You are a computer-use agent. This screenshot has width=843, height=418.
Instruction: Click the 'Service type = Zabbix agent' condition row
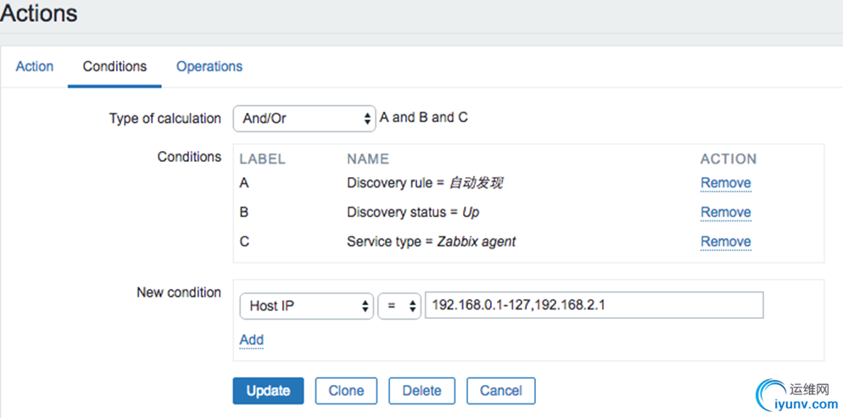point(431,242)
